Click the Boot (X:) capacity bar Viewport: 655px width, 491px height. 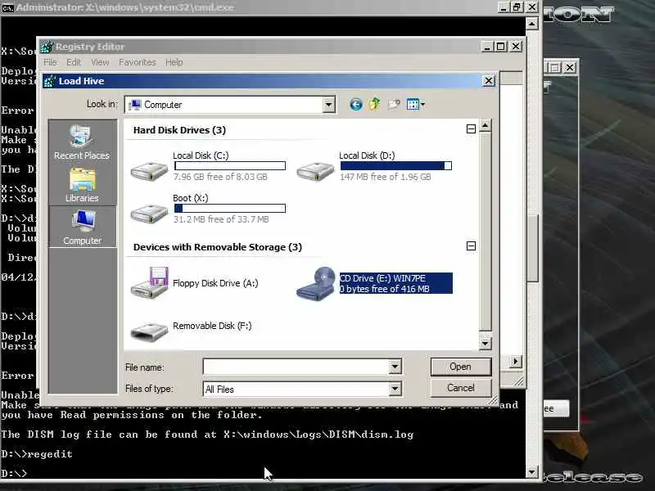(x=230, y=209)
